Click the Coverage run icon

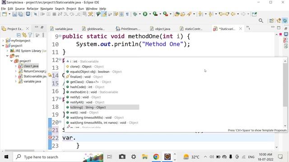click(155, 14)
